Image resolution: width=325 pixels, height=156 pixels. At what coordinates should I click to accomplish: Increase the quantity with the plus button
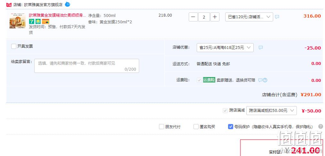tap(215, 17)
